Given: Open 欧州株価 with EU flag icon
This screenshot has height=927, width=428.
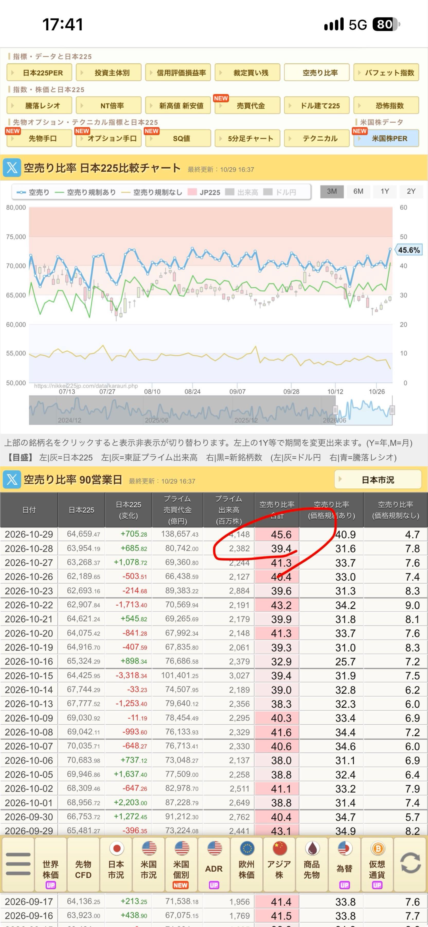Looking at the screenshot, I should click(x=246, y=864).
